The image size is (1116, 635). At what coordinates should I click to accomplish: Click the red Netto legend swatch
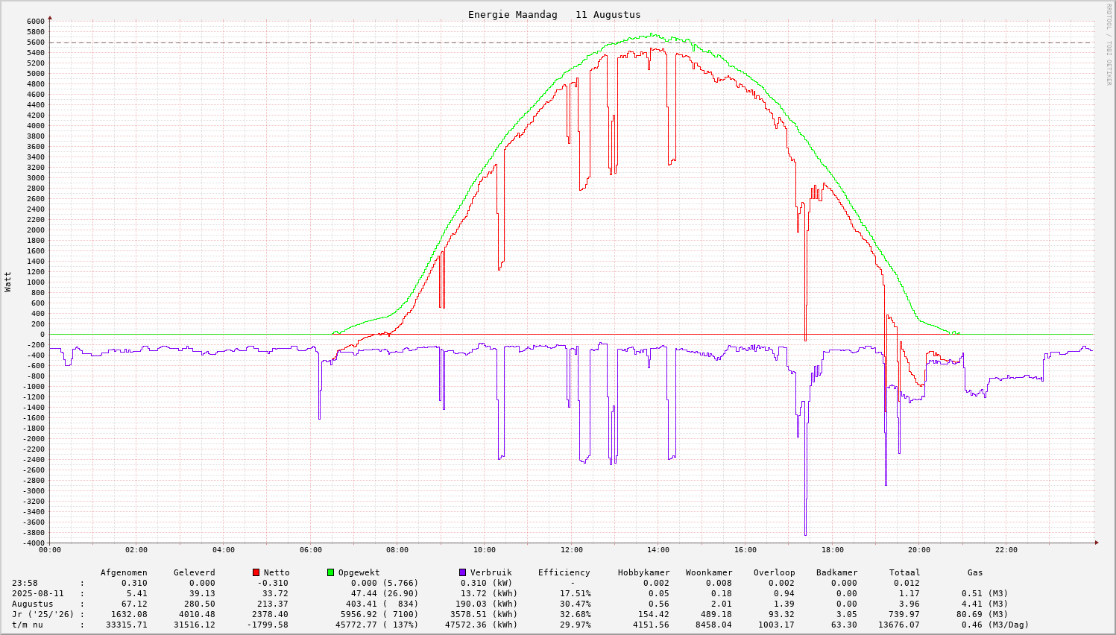click(256, 572)
